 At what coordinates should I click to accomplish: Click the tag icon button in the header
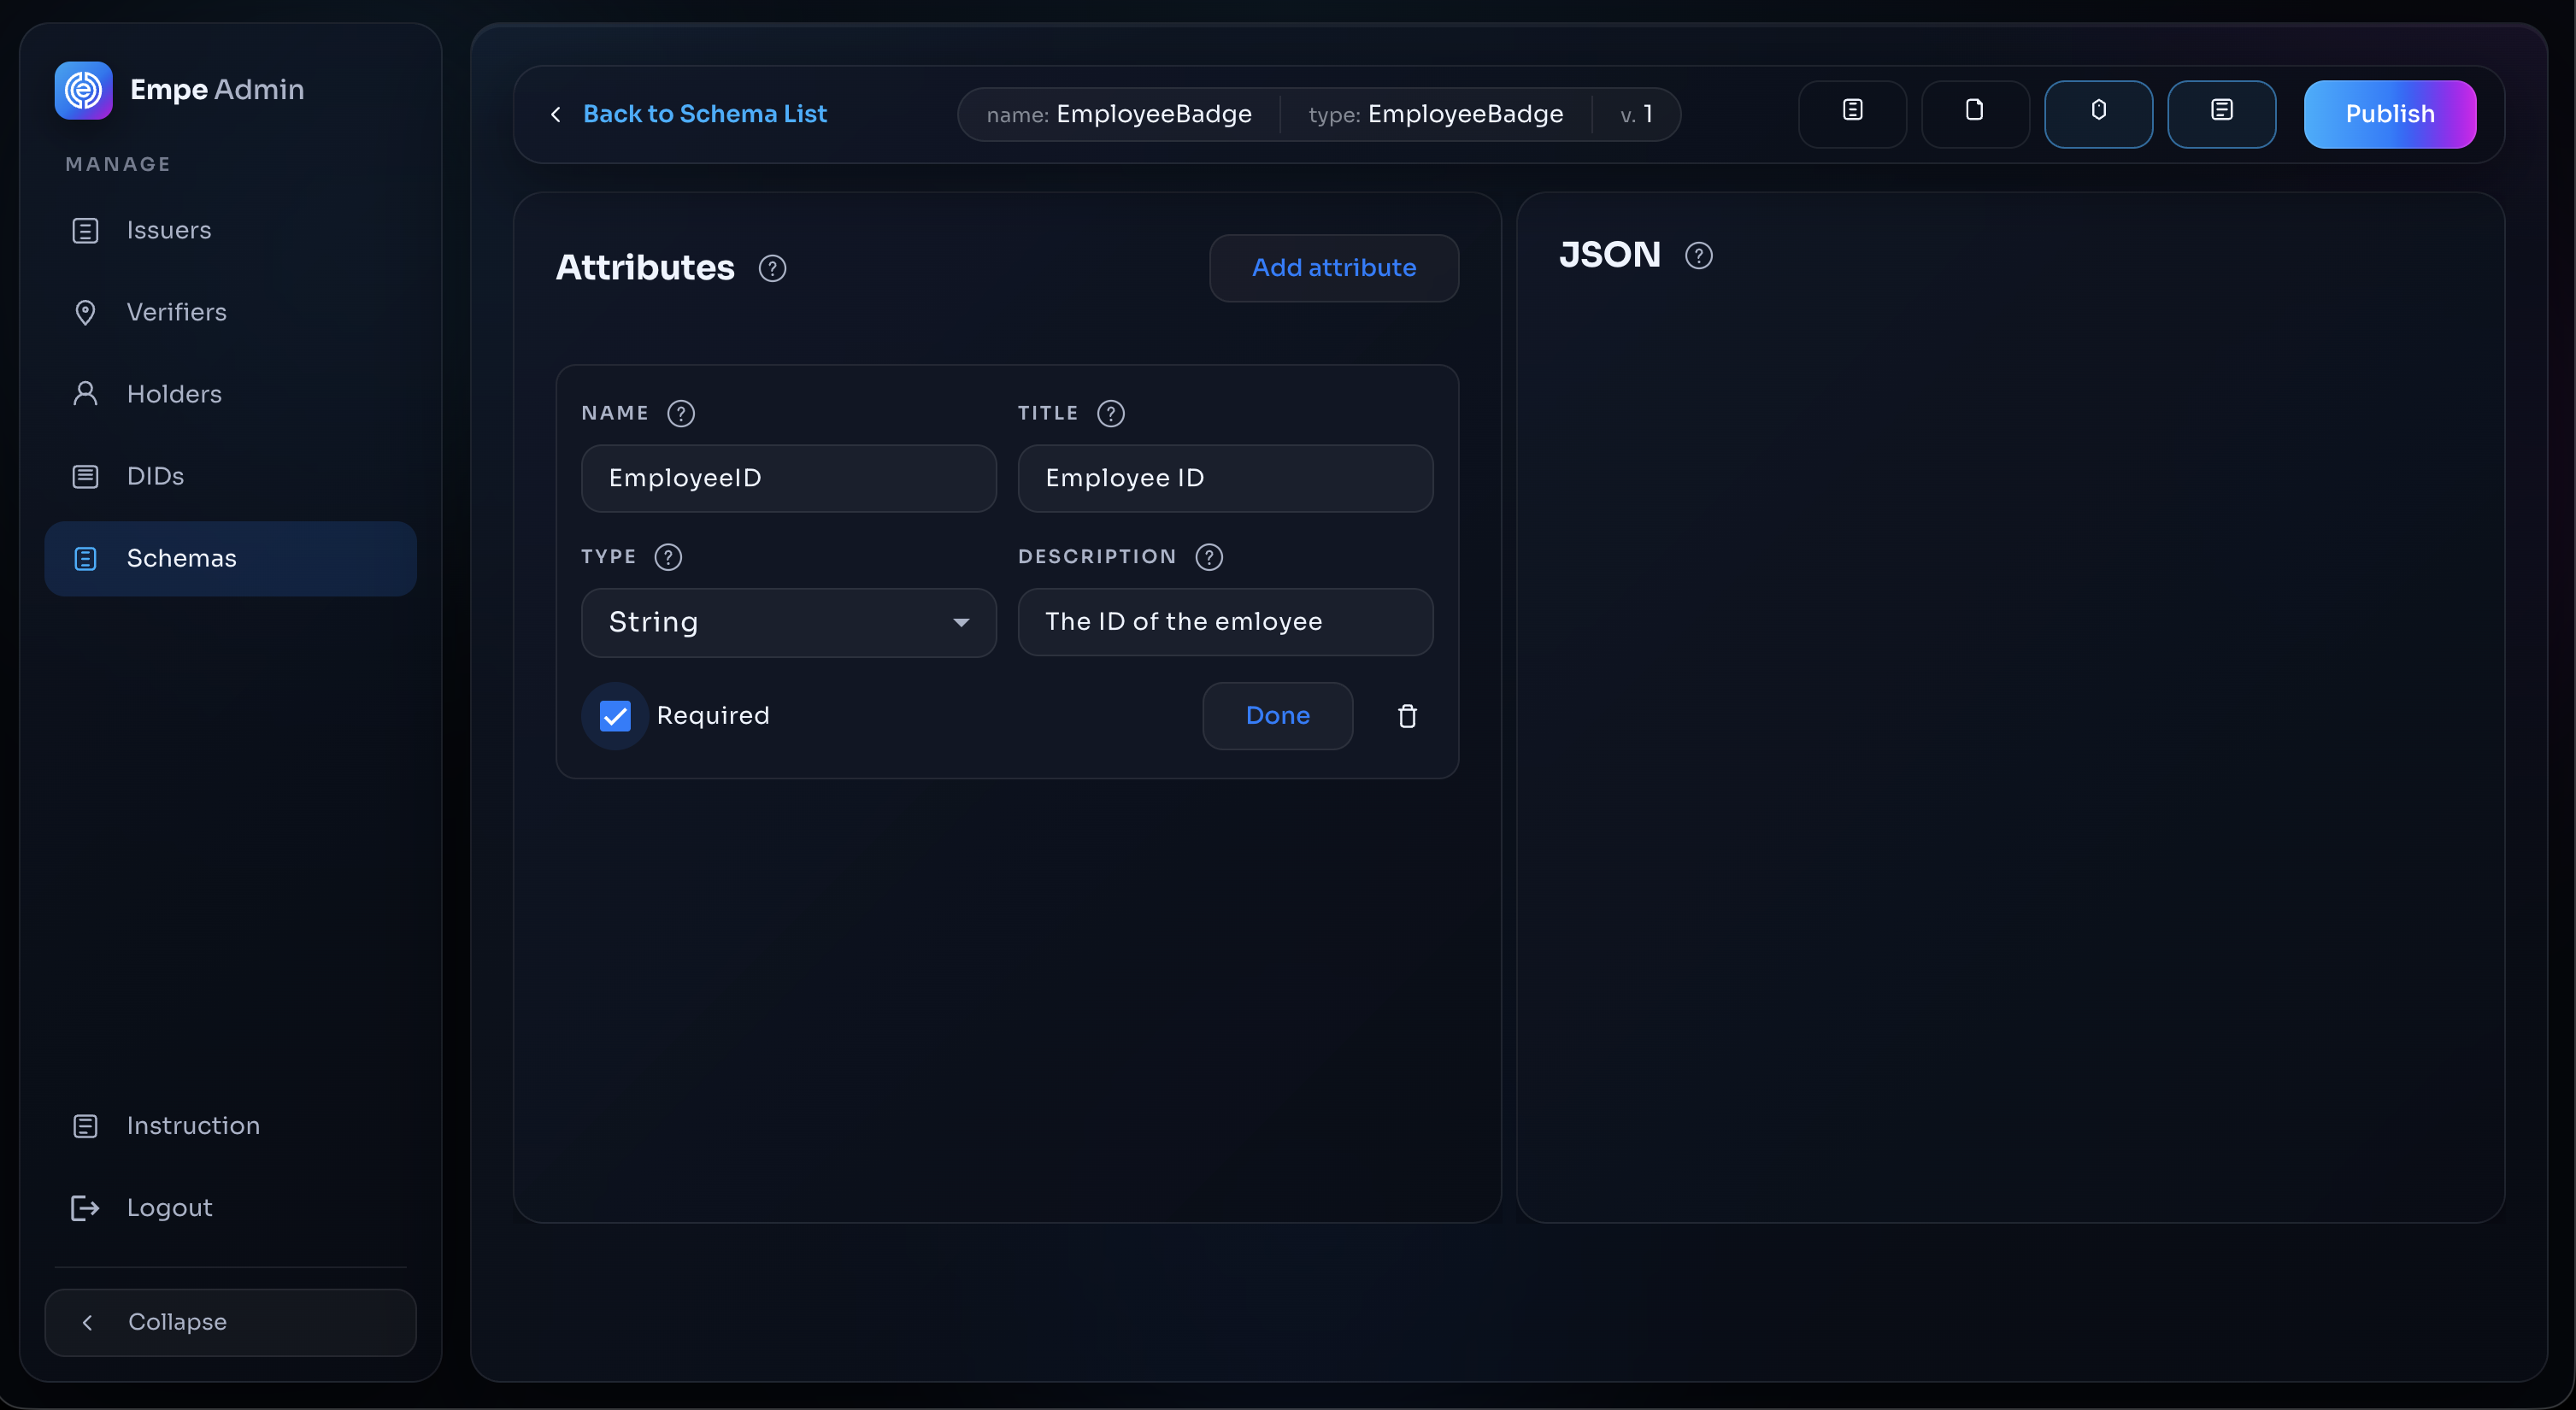(x=2098, y=113)
